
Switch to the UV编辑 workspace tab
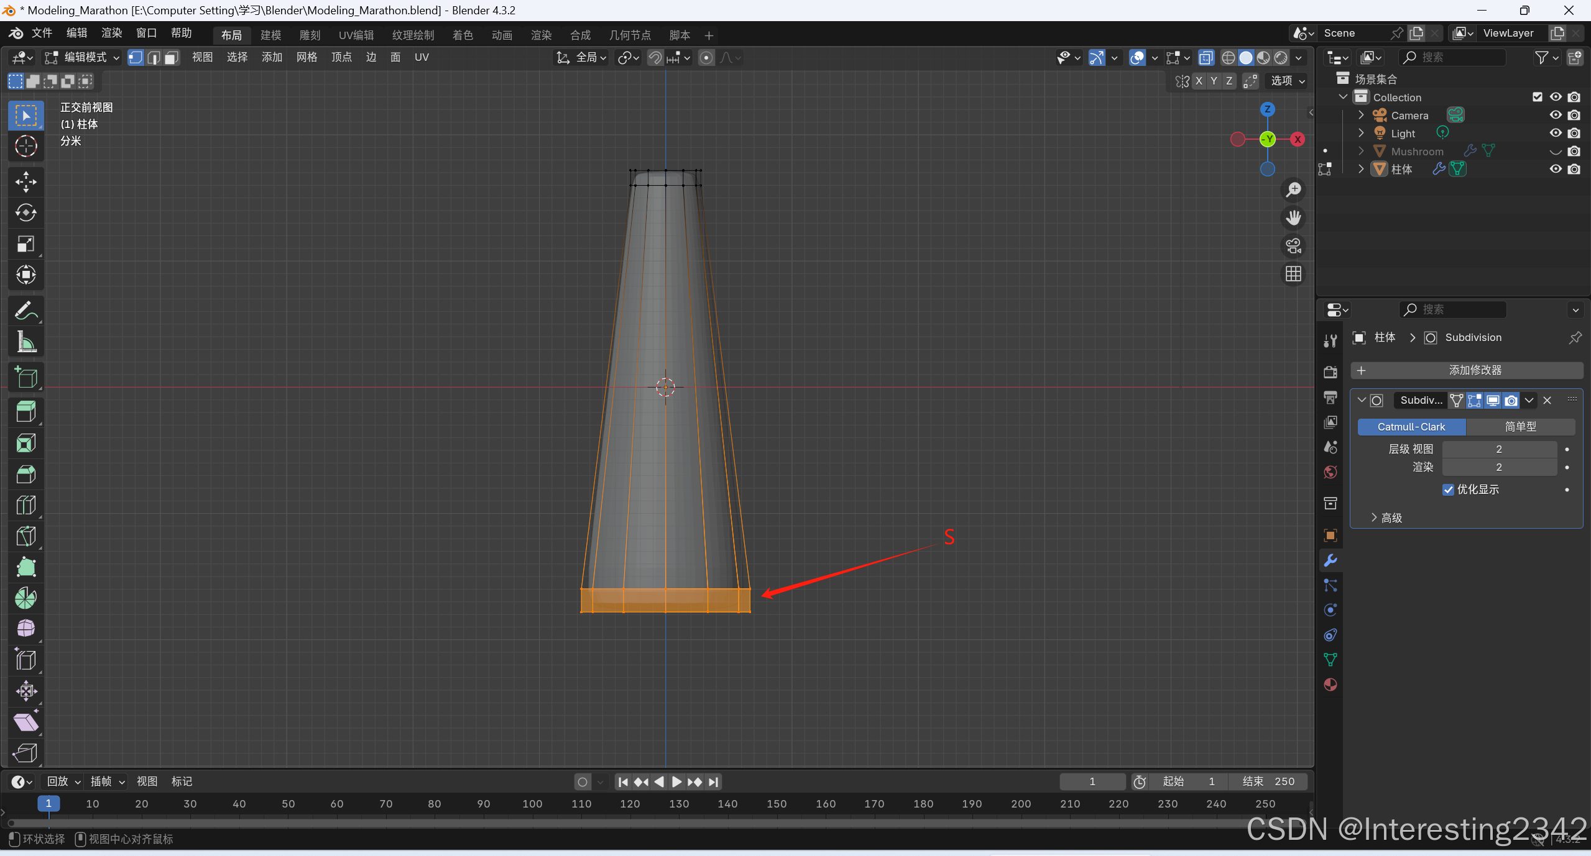356,35
